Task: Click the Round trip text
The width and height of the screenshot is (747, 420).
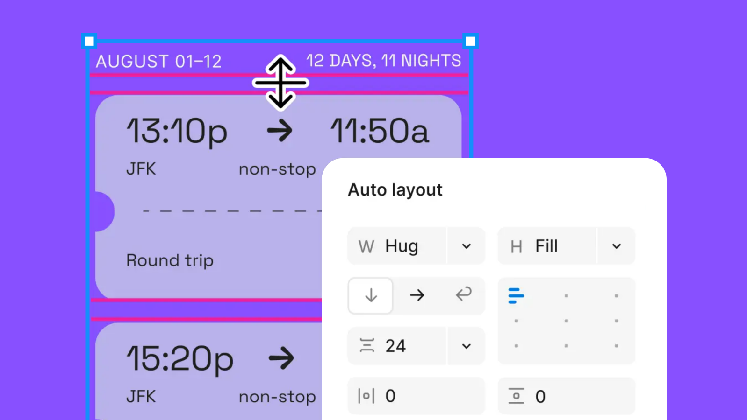Action: coord(170,260)
